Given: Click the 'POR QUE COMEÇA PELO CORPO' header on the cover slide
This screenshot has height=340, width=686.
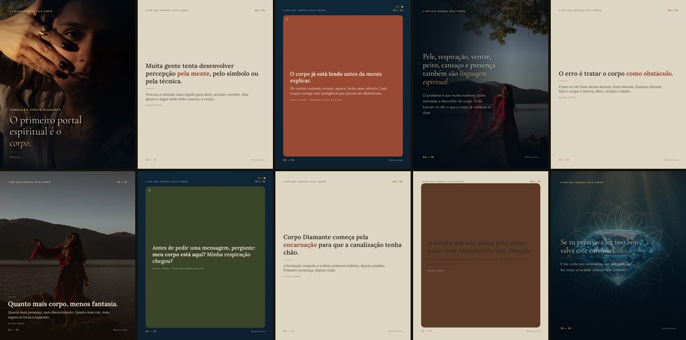Looking at the screenshot, I should 31,11.
